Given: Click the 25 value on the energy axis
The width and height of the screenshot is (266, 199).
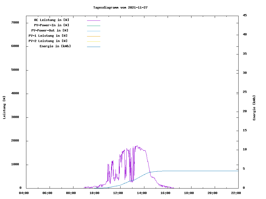Looking at the screenshot, I should click(245, 92).
